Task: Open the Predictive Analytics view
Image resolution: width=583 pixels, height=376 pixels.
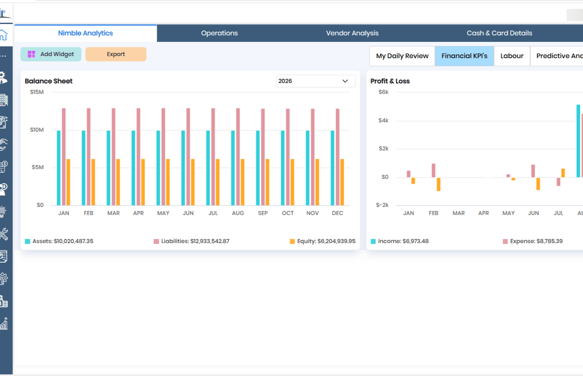Action: click(557, 56)
